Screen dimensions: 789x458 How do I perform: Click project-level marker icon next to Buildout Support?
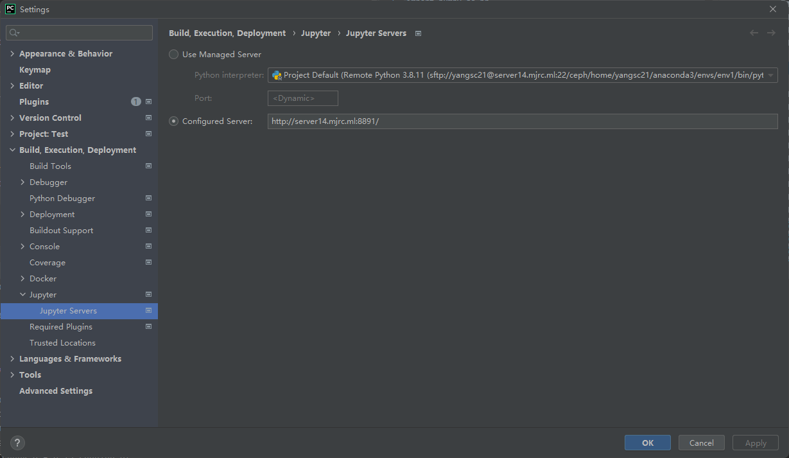point(149,230)
